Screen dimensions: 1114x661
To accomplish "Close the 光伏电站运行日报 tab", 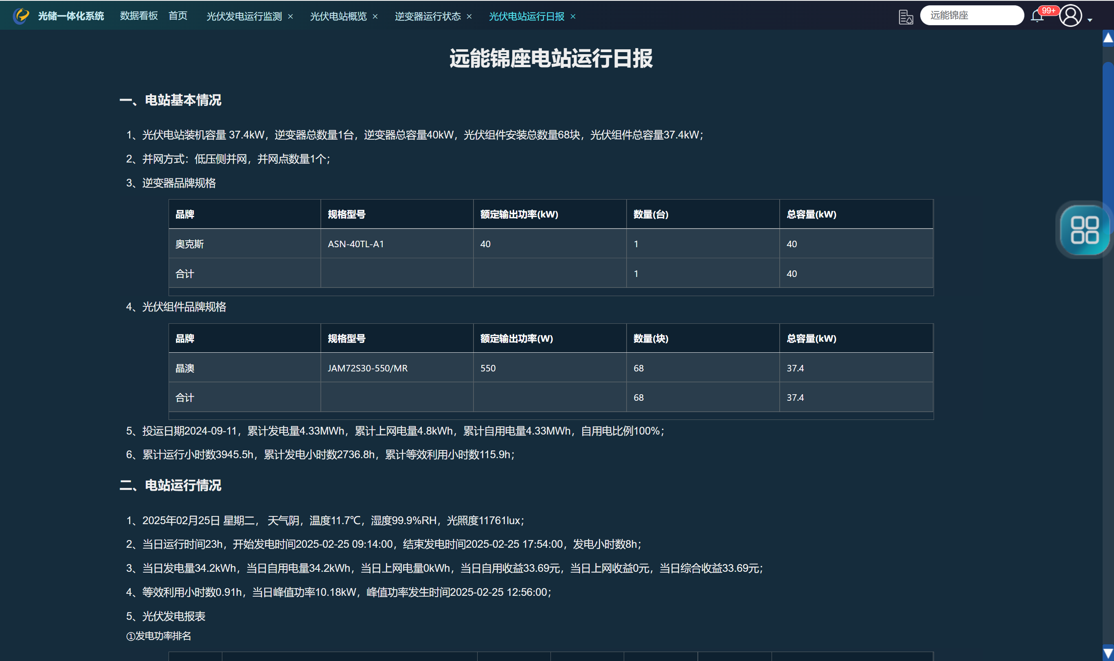I will [x=573, y=16].
